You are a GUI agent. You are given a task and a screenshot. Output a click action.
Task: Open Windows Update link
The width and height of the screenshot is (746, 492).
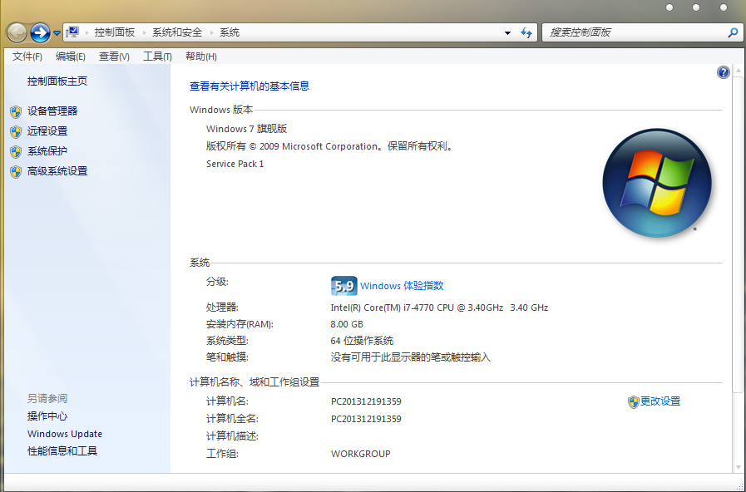coord(65,434)
